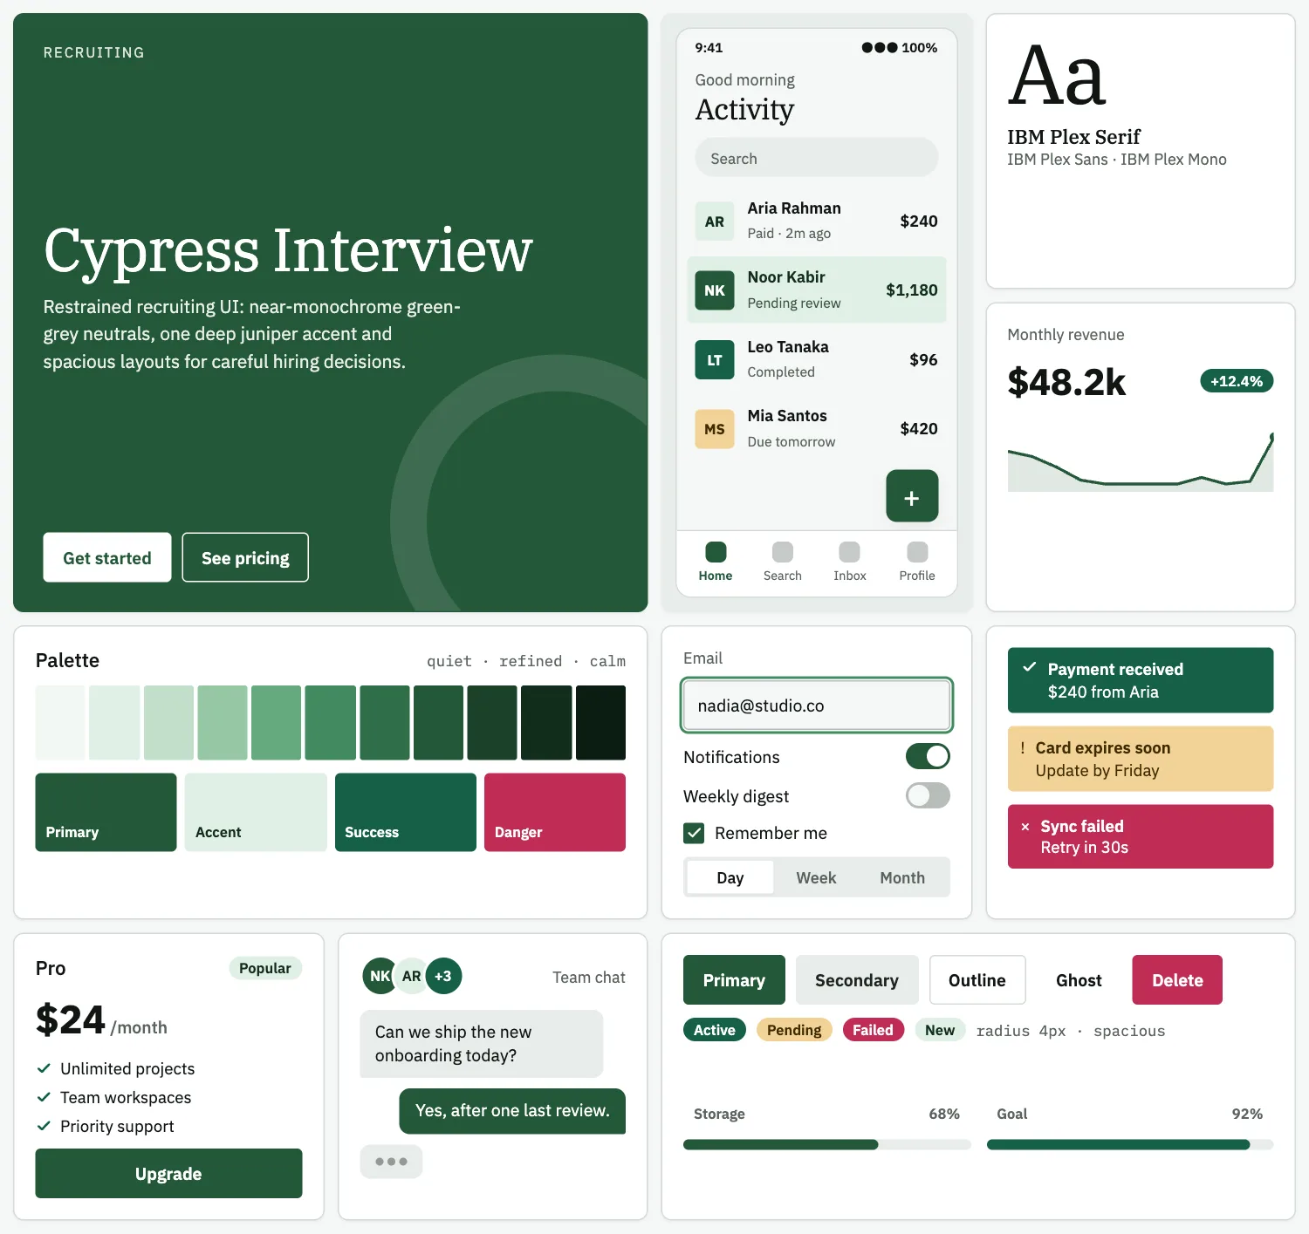Show the +3 more members avatar
The width and height of the screenshot is (1309, 1234).
[x=443, y=976]
